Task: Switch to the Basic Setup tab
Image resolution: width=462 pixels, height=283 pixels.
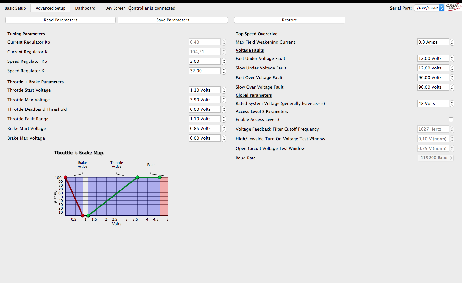Action: (15, 8)
